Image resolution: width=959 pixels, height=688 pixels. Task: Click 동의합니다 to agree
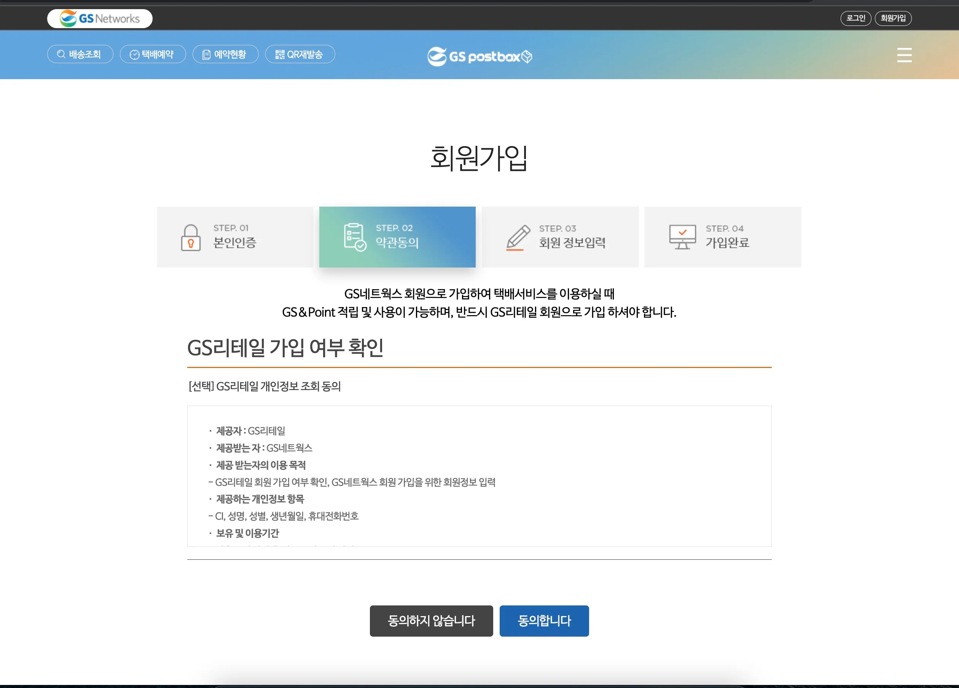[x=544, y=621]
